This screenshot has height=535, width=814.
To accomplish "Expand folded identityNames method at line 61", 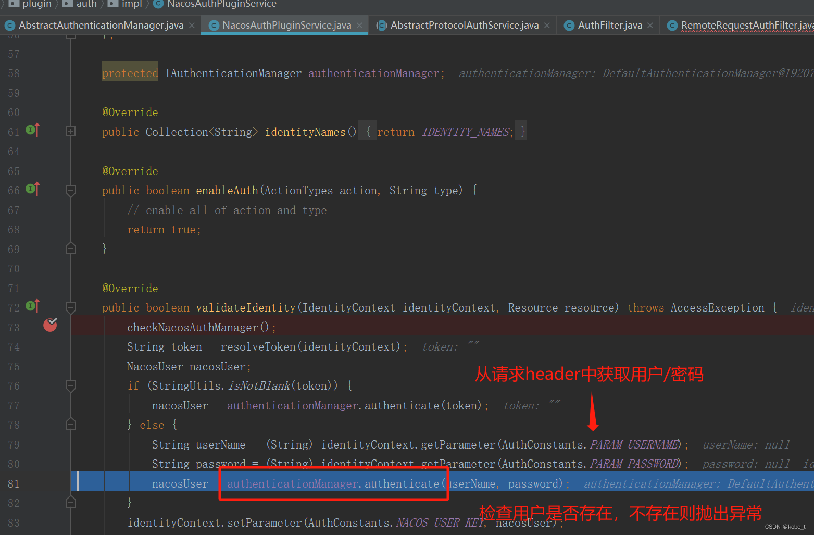I will coord(71,132).
